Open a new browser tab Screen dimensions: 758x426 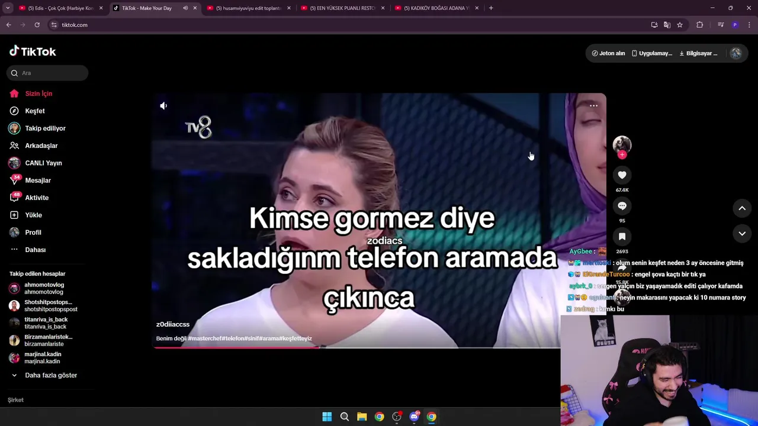coord(491,8)
